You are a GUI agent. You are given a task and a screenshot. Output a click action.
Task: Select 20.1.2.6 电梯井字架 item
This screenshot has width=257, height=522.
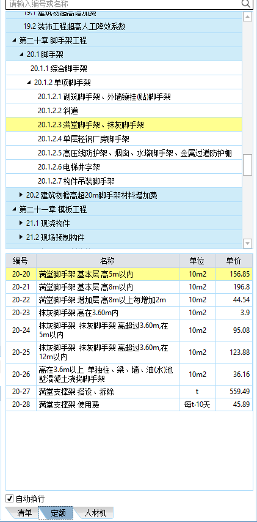(124, 167)
